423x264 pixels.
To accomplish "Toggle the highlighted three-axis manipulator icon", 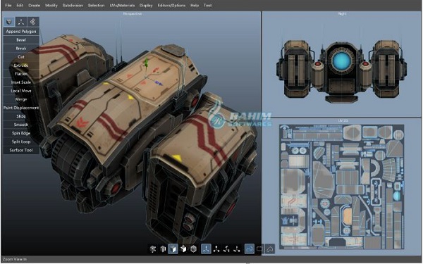I will (x=206, y=249).
